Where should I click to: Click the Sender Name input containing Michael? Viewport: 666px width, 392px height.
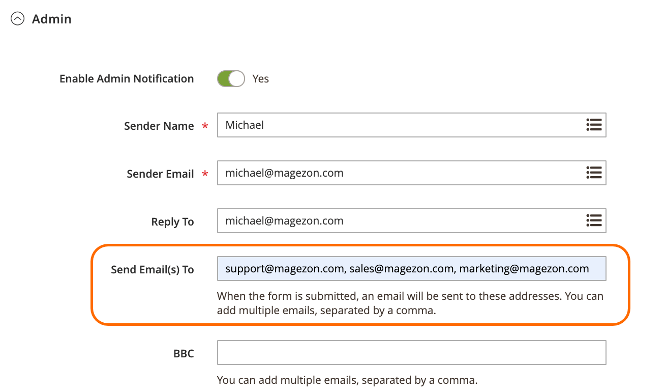click(411, 125)
